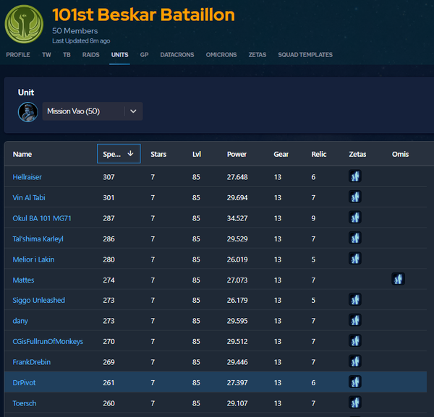Click zeta icon in Okul BA 101 MG71 row
This screenshot has height=417, width=434.
coord(354,218)
